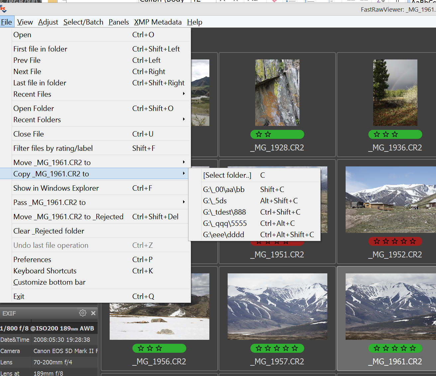
Task: Select the _MG_1936.CR2 rainbow thumbnail
Action: (395, 93)
